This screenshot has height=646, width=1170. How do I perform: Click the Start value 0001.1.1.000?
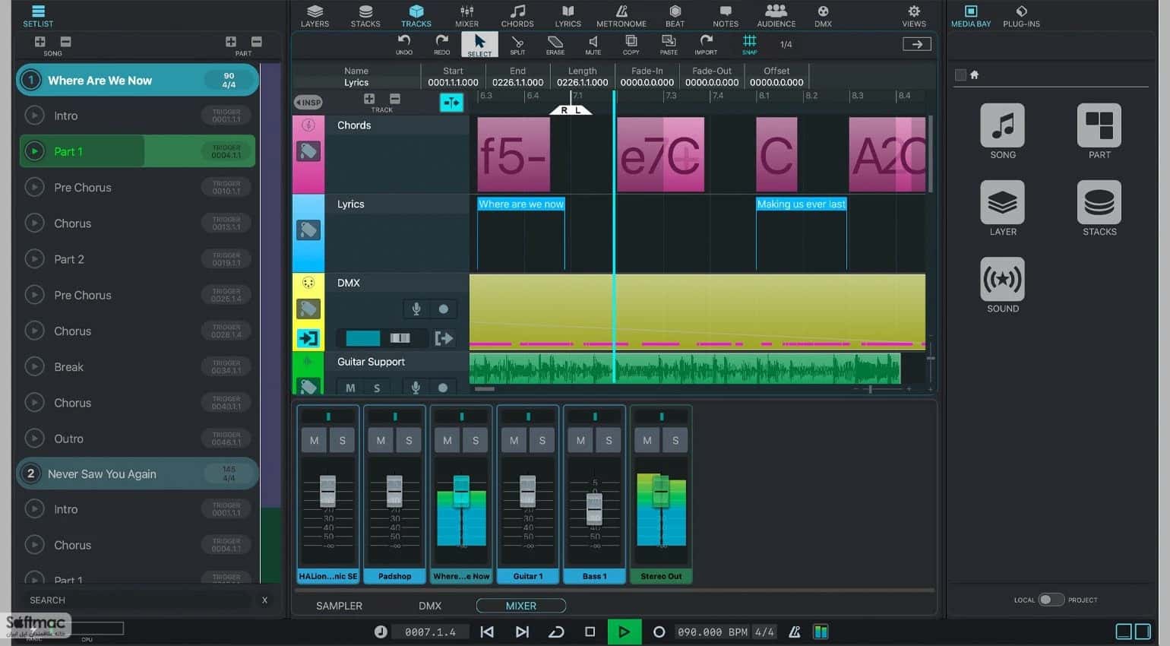pos(453,82)
